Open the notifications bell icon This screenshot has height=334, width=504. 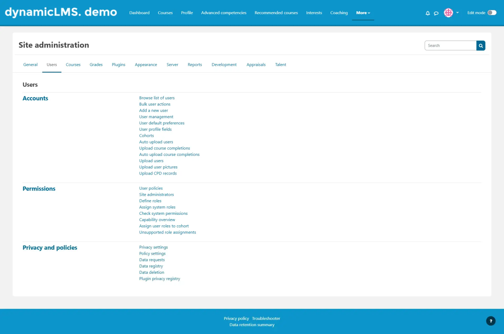tap(428, 13)
